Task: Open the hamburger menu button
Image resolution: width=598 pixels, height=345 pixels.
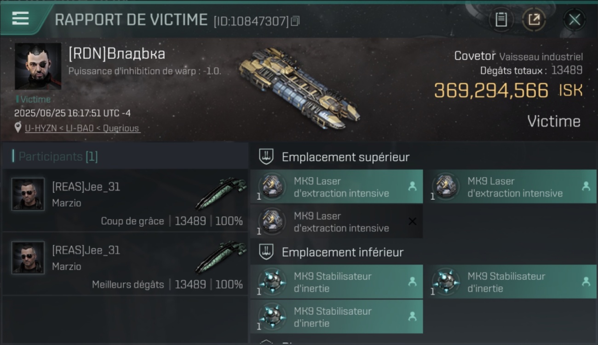Action: [x=21, y=19]
